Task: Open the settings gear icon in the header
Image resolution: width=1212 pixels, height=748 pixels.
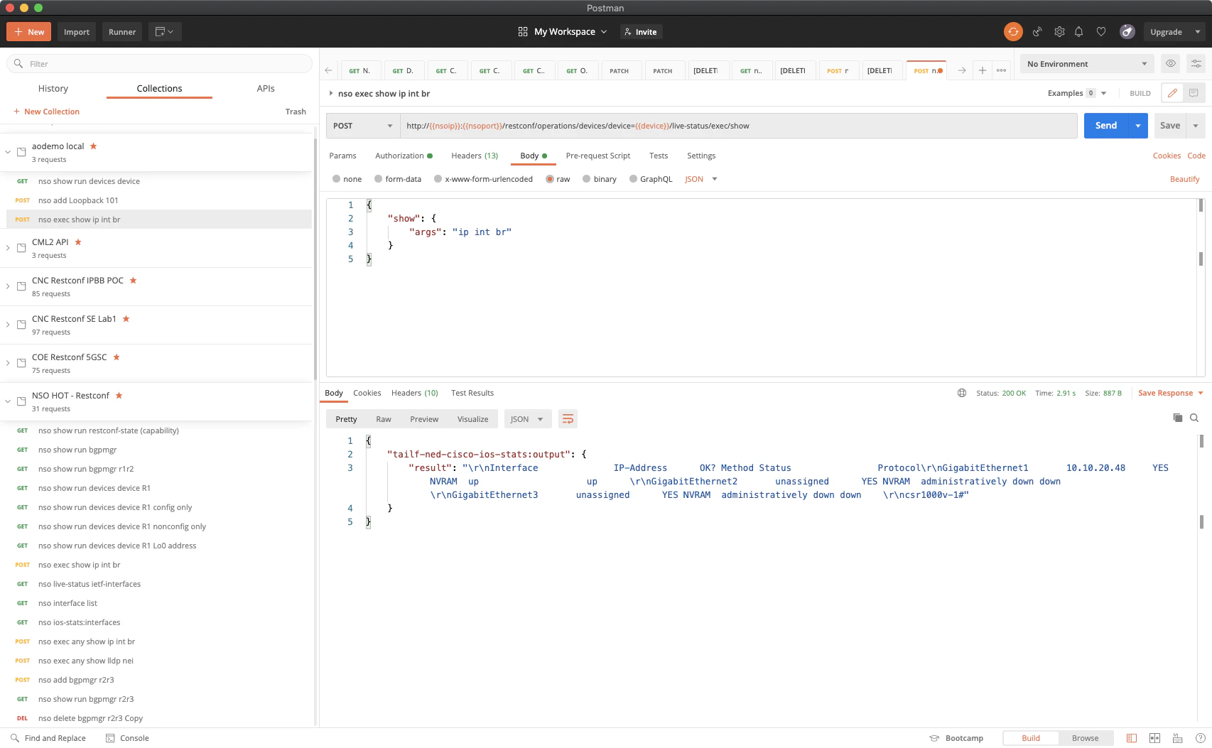Action: coord(1059,31)
